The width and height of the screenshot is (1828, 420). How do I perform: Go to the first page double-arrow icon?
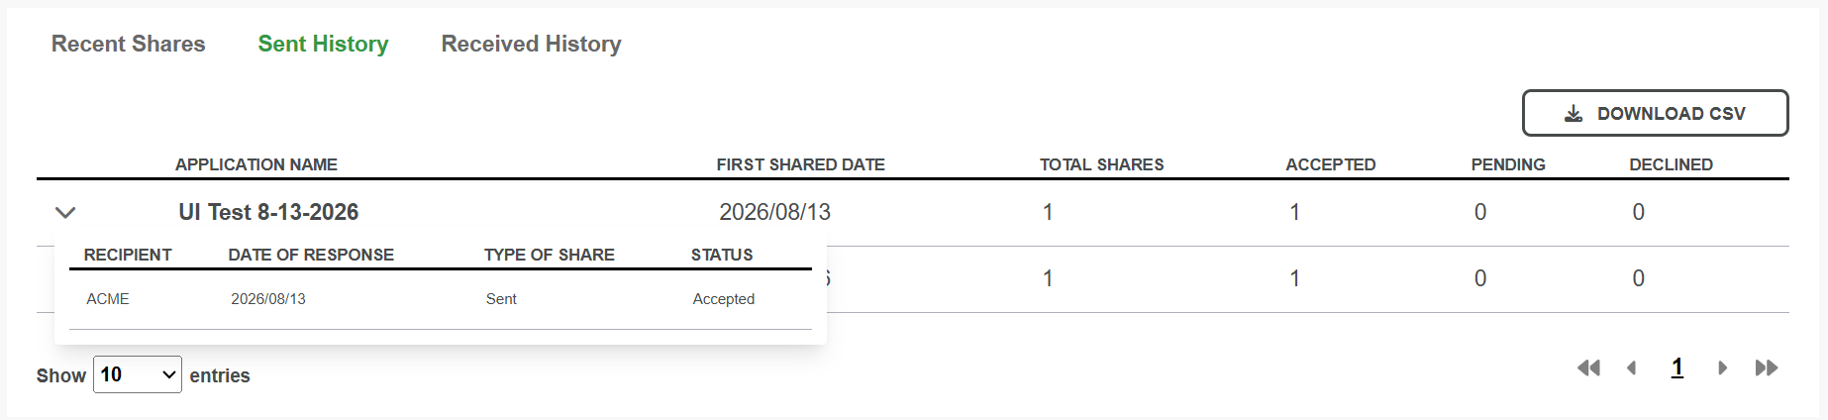[1588, 368]
